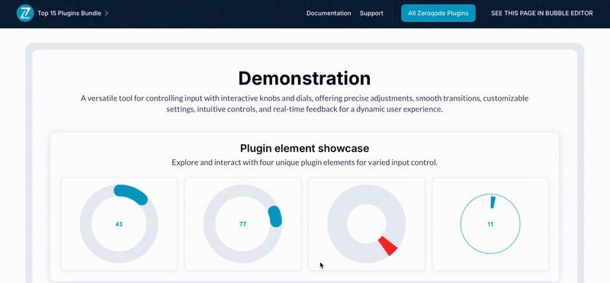Click the Plugin element showcase heading
This screenshot has width=610, height=283.
coord(304,148)
